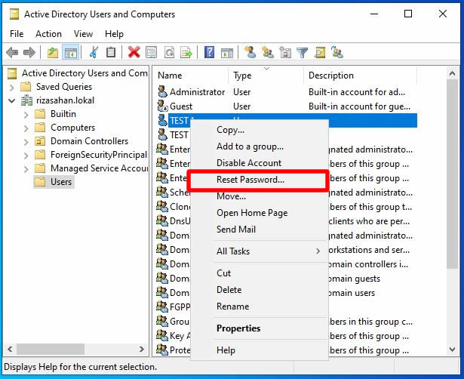This screenshot has width=464, height=379.
Task: Click the clipboard Copy toolbar icon
Action: click(111, 53)
